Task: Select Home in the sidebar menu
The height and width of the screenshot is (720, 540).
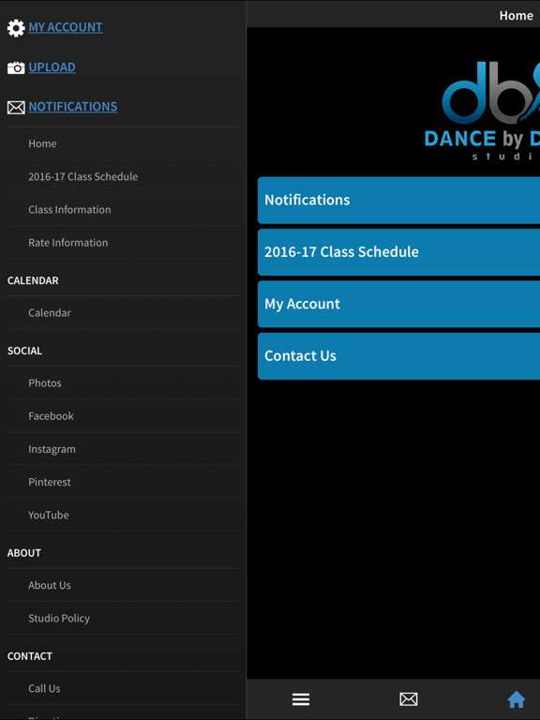Action: [x=123, y=143]
